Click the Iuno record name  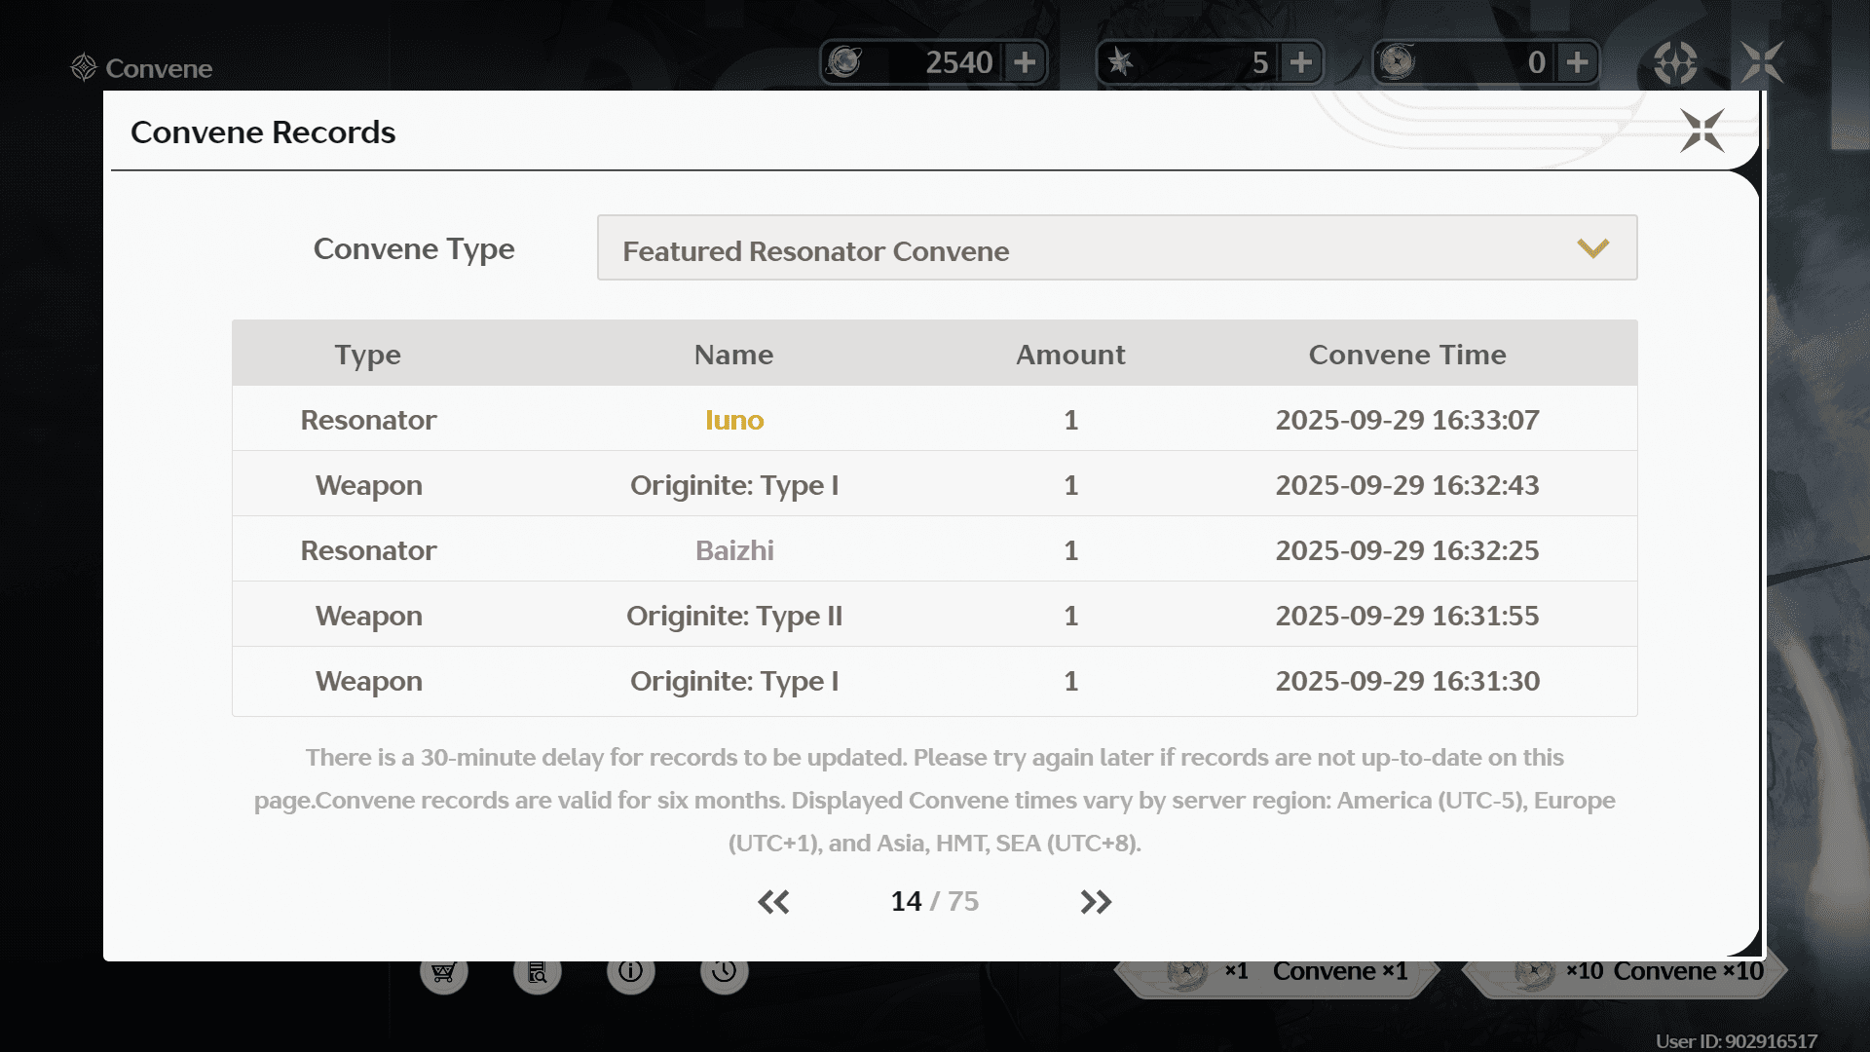(x=734, y=420)
